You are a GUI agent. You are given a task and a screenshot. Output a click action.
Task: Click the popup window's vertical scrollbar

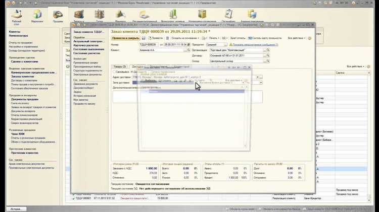click(245, 118)
